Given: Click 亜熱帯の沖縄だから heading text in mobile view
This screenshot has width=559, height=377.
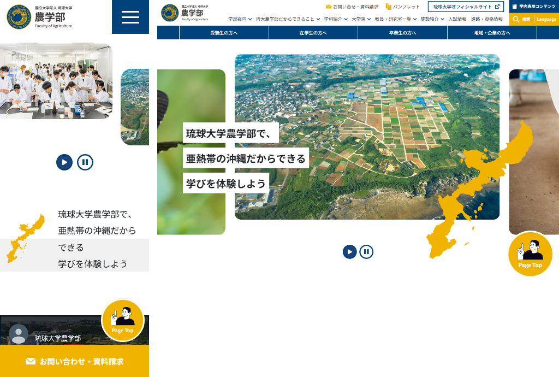Looking at the screenshot, I should [x=97, y=231].
